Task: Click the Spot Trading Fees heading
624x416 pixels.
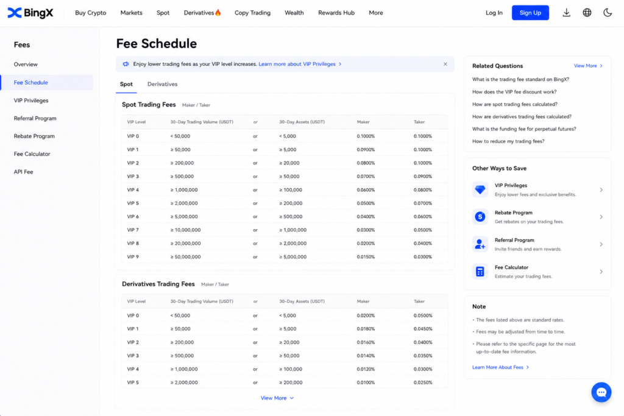Action: pyautogui.click(x=149, y=105)
